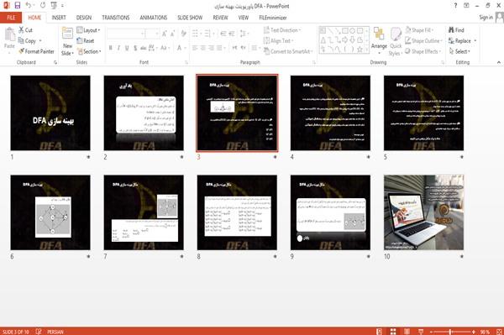Click Reset slide command

(86, 41)
